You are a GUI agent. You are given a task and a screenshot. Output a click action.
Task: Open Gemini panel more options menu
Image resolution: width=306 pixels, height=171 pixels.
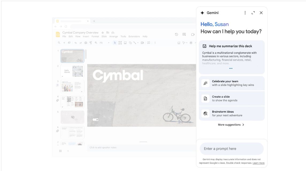245,13
